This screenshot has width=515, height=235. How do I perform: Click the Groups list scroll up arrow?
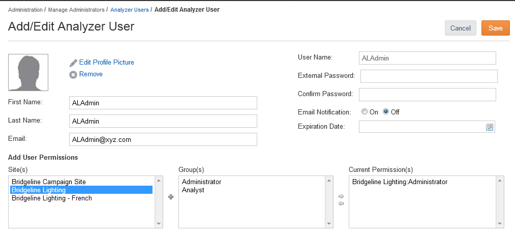(x=329, y=181)
